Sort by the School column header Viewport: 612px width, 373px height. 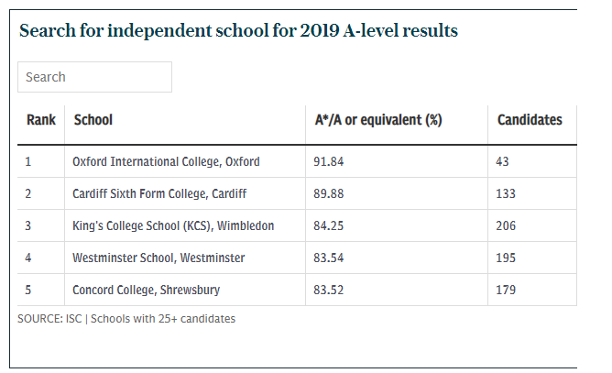(93, 119)
